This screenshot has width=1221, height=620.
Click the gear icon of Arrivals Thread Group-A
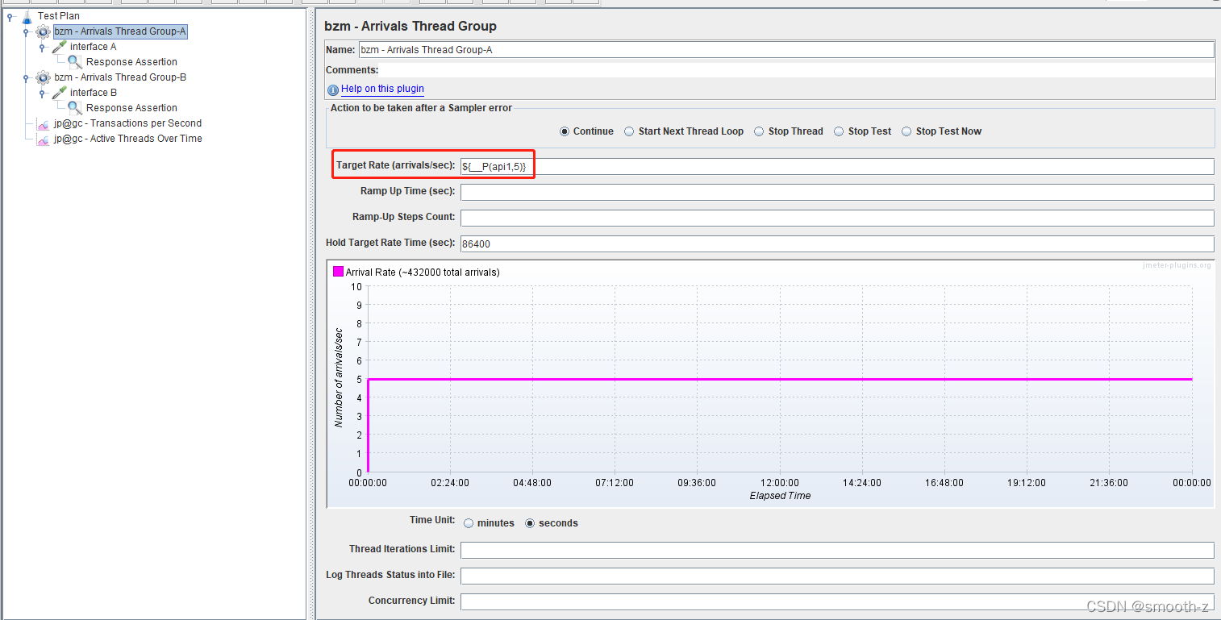[43, 31]
